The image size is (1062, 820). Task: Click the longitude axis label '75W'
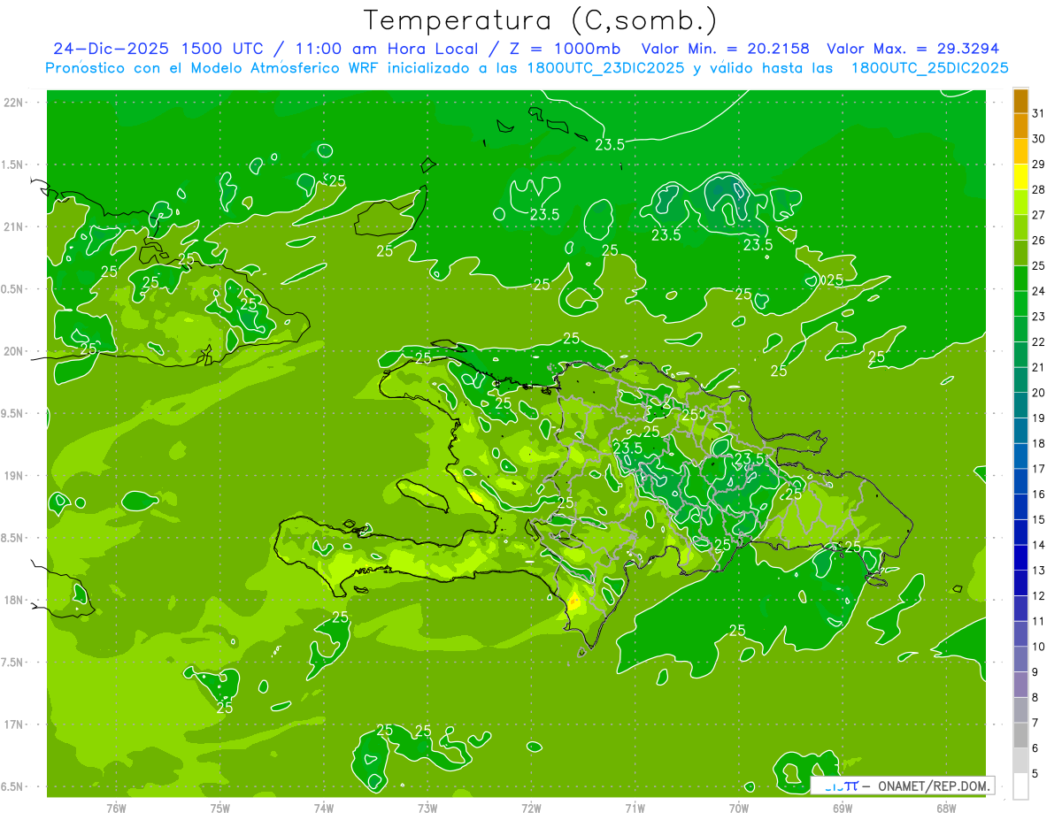(220, 808)
